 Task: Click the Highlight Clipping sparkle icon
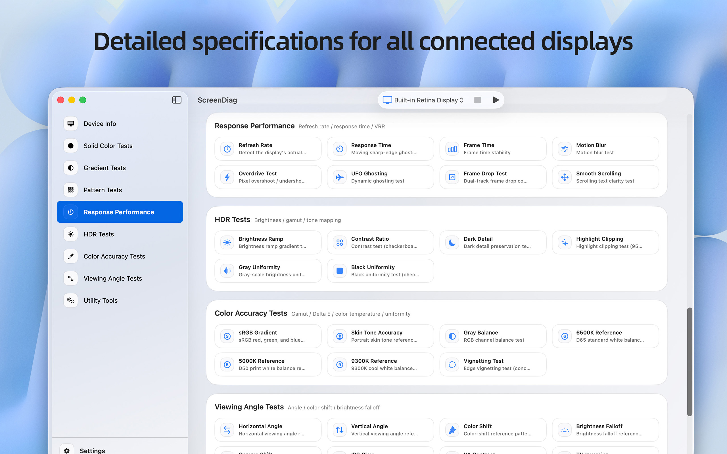click(x=565, y=242)
